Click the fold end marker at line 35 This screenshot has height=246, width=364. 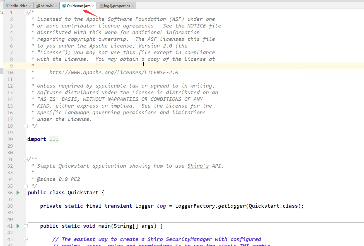tap(26, 186)
